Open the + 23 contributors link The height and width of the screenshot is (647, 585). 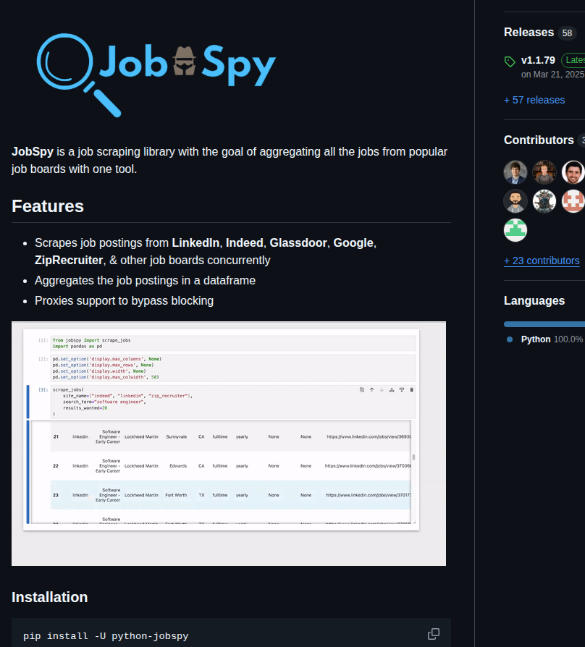[x=542, y=261]
